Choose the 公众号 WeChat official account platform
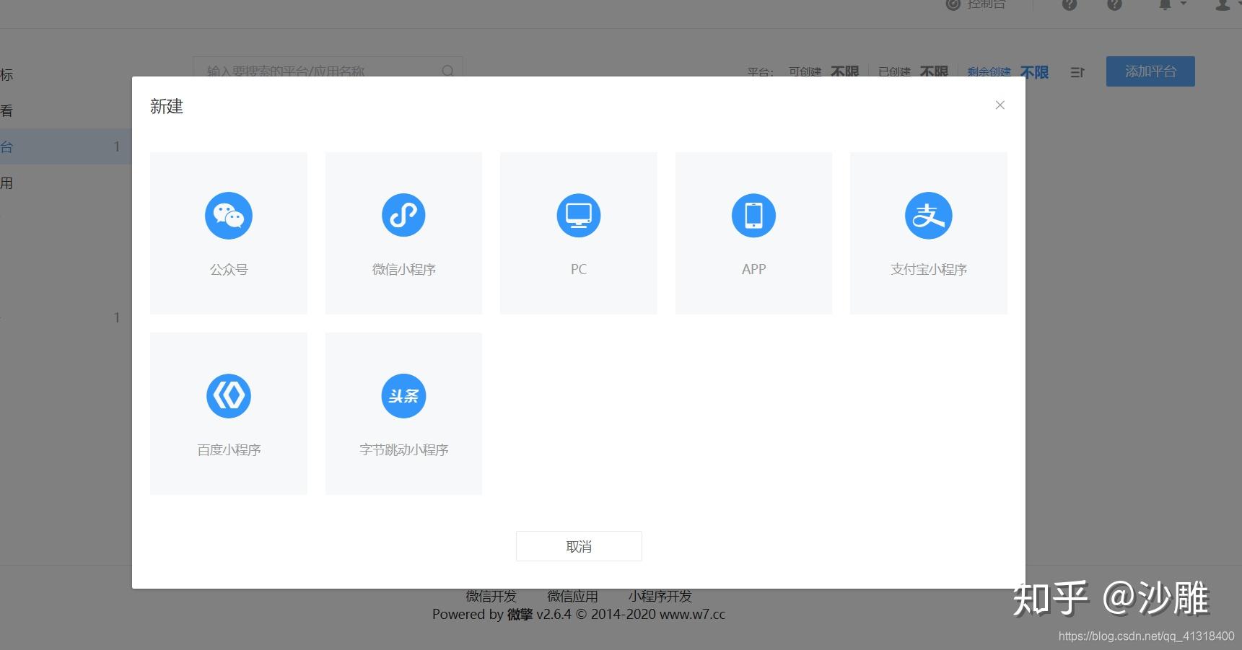Viewport: 1242px width, 650px height. pos(228,232)
